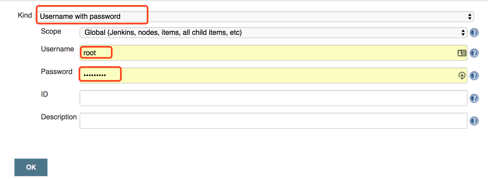Click the Password label text
The width and height of the screenshot is (488, 179).
(57, 72)
